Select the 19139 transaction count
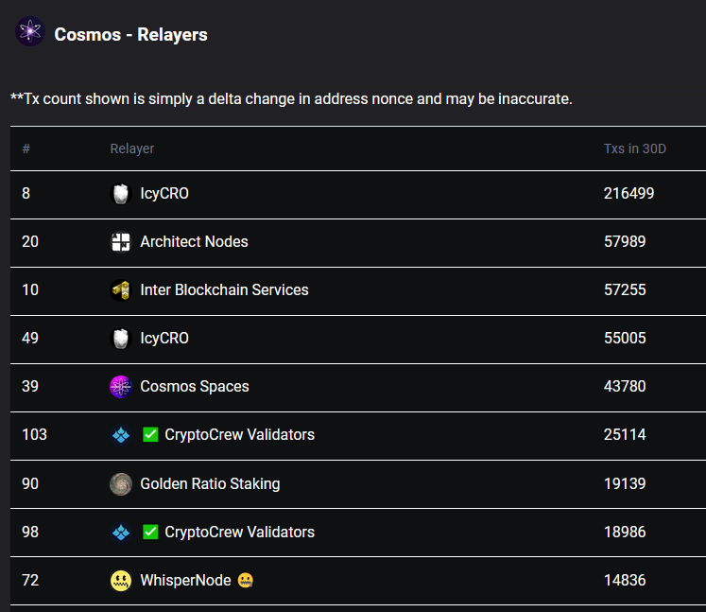 click(625, 484)
